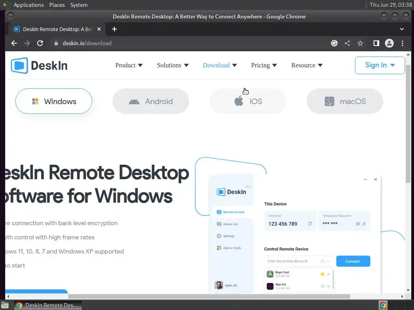The width and height of the screenshot is (414, 310).
Task: View site security lock info
Action: 56,43
